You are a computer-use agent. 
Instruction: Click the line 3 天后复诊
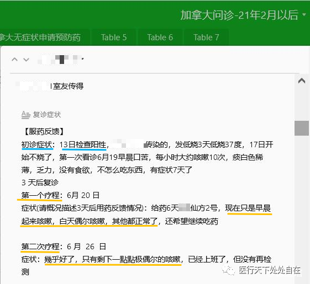coord(40,183)
